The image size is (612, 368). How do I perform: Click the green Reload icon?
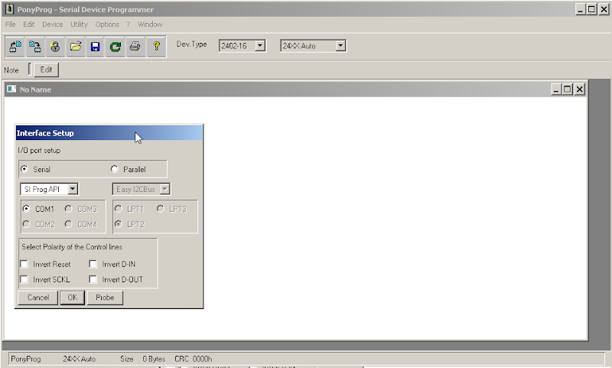[x=116, y=47]
